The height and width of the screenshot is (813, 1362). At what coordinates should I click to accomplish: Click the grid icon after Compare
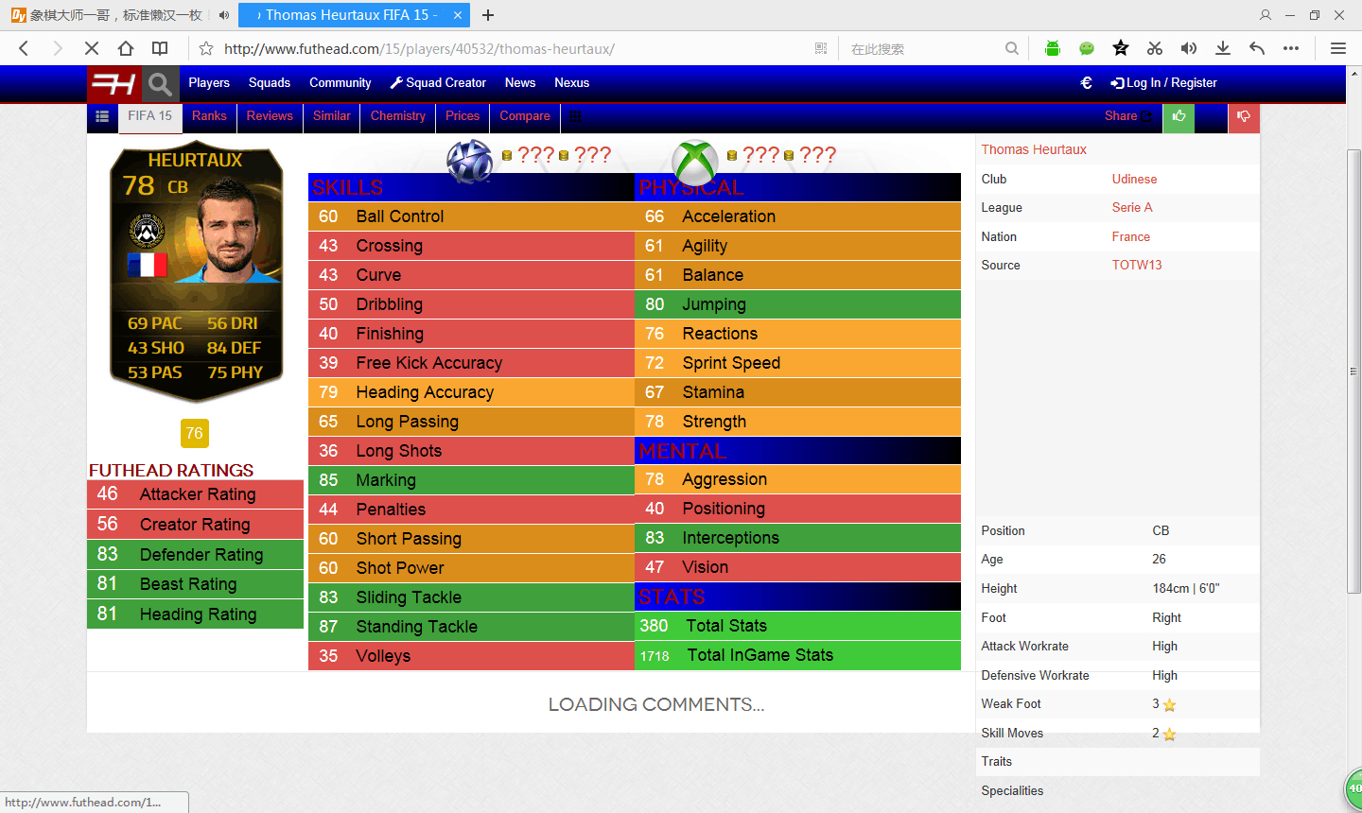click(x=575, y=116)
